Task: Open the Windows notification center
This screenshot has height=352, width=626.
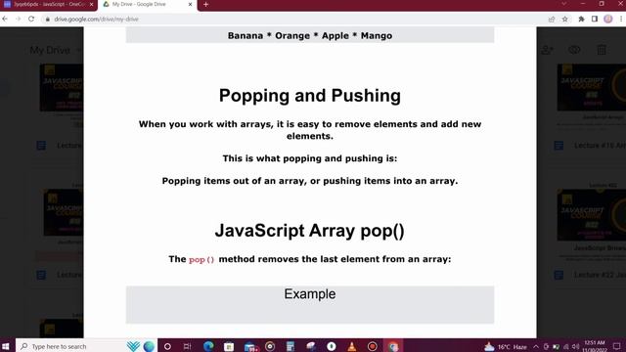Action: point(617,346)
